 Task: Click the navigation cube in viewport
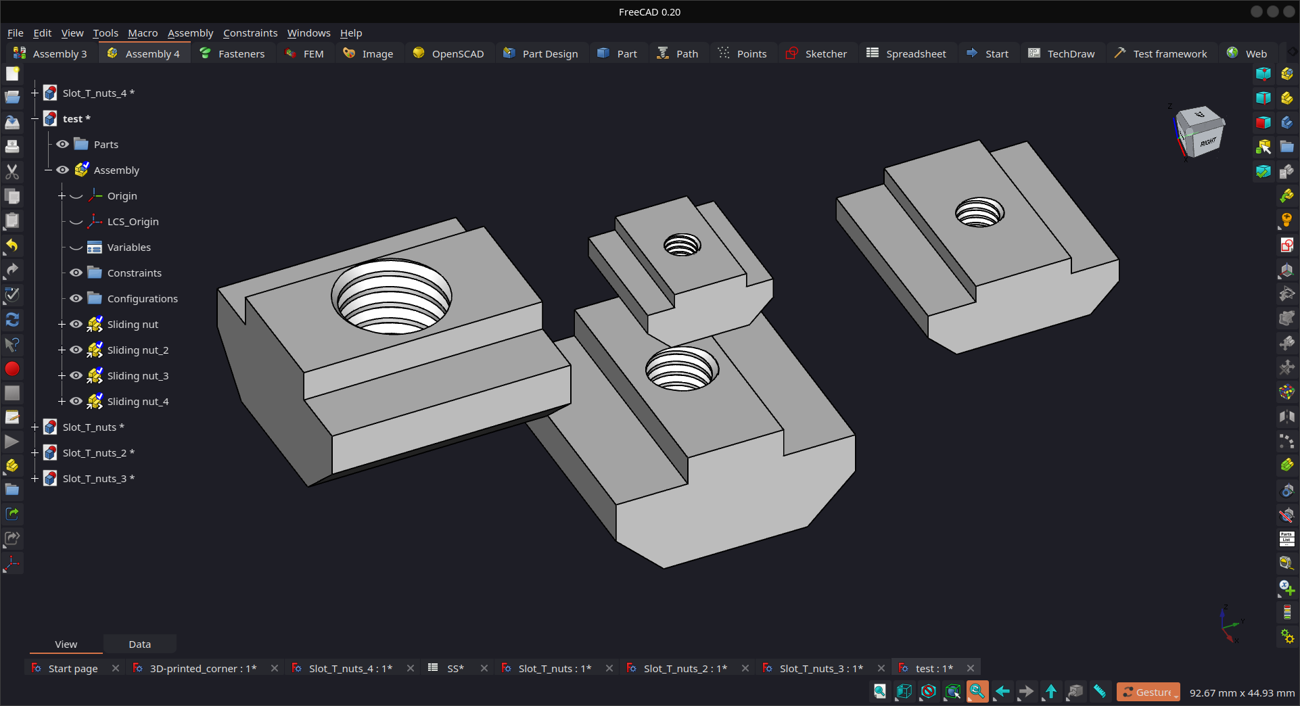click(x=1201, y=132)
